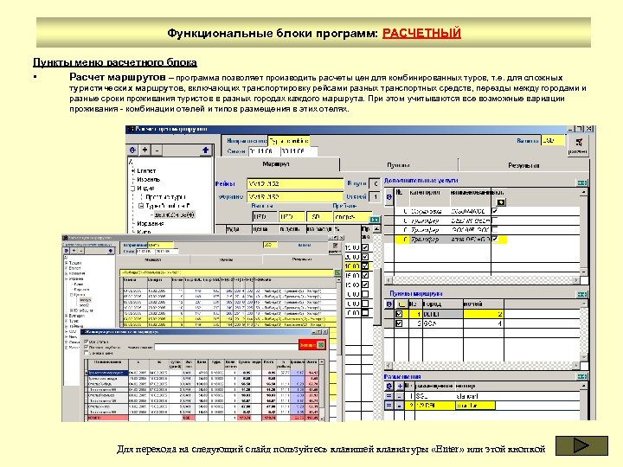Click minus icon on the highlighted DBL row
Viewport: 623px width, 467px height.
(400, 406)
